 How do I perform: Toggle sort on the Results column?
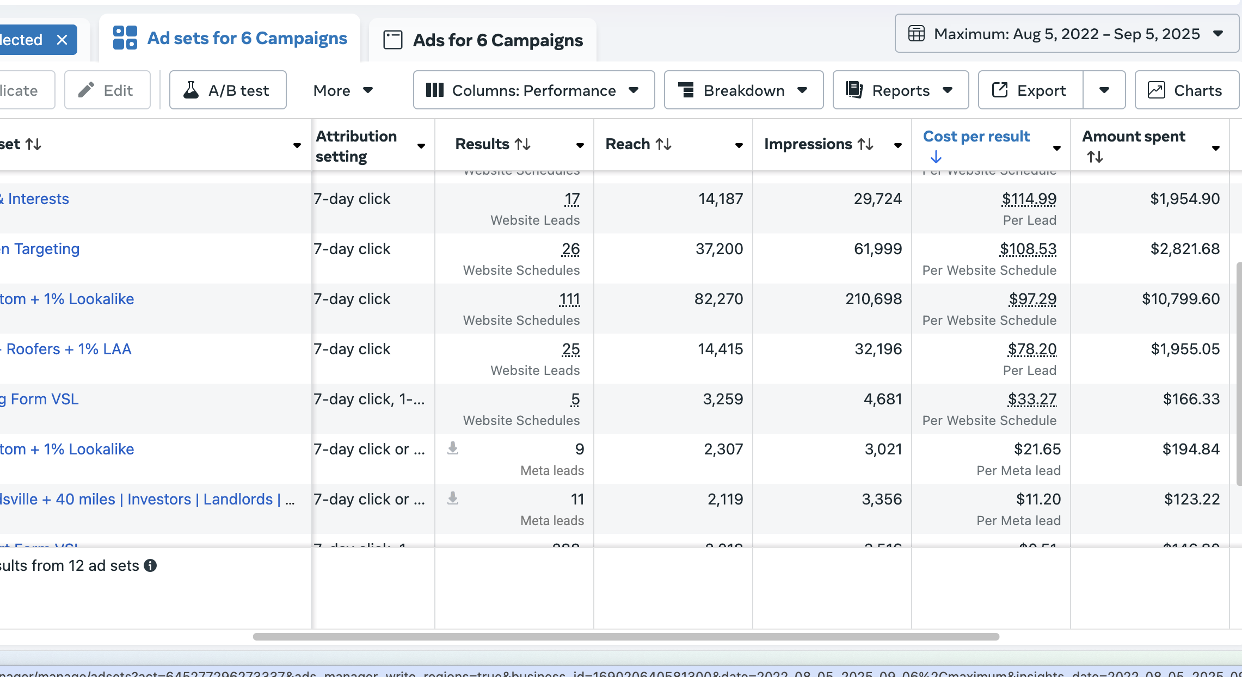point(523,144)
